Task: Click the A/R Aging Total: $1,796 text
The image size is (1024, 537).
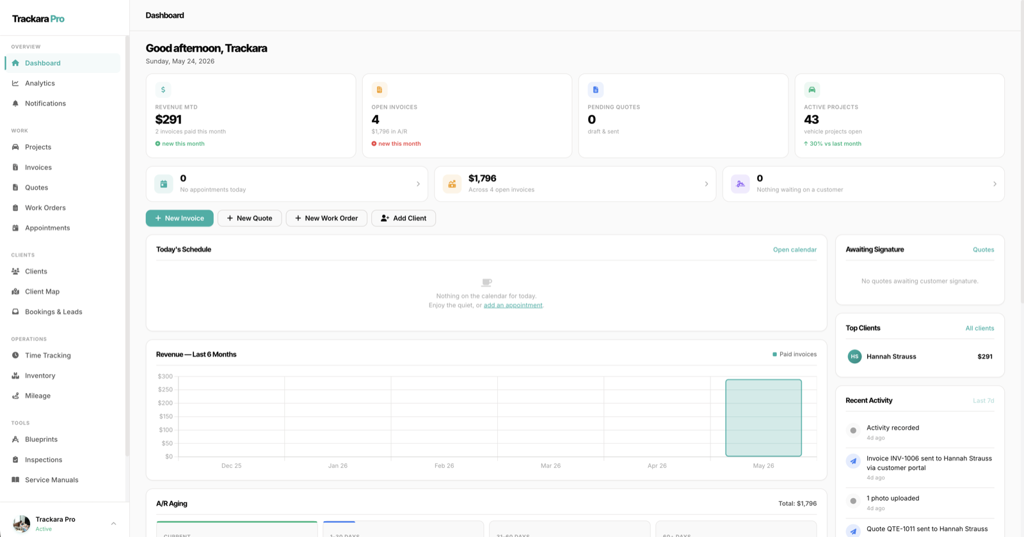Action: (x=797, y=504)
